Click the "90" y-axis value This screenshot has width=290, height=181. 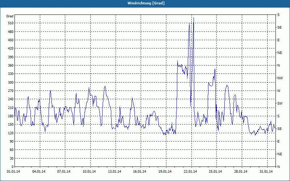[x=12, y=142]
